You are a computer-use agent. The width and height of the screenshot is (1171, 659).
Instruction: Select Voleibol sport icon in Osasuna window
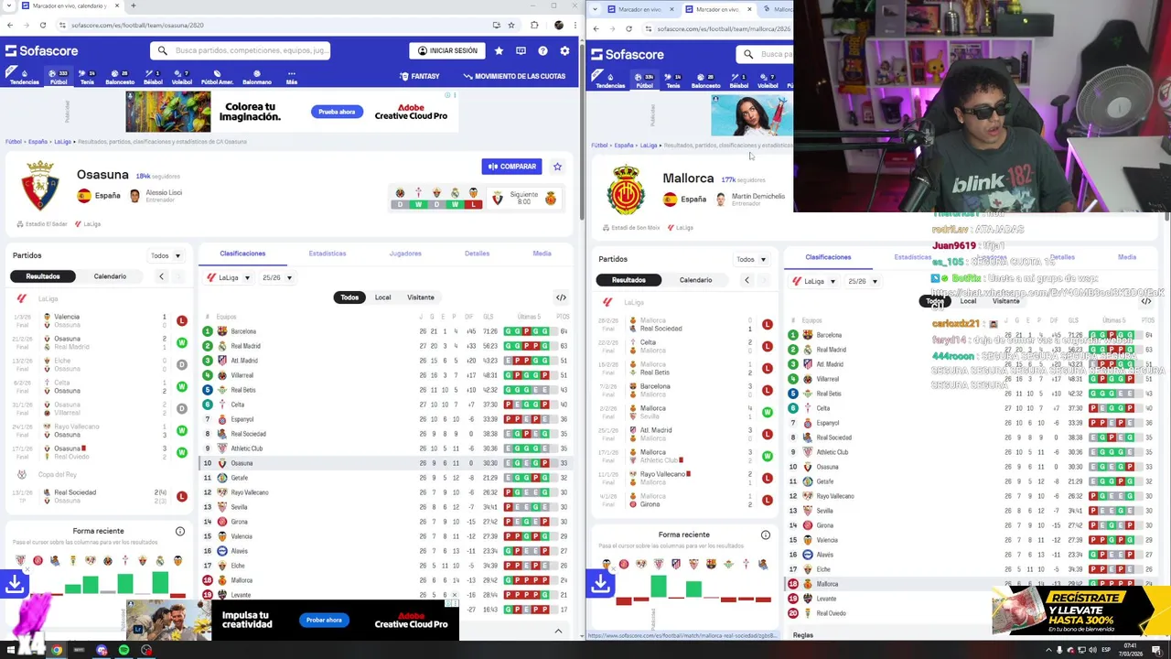click(x=182, y=77)
